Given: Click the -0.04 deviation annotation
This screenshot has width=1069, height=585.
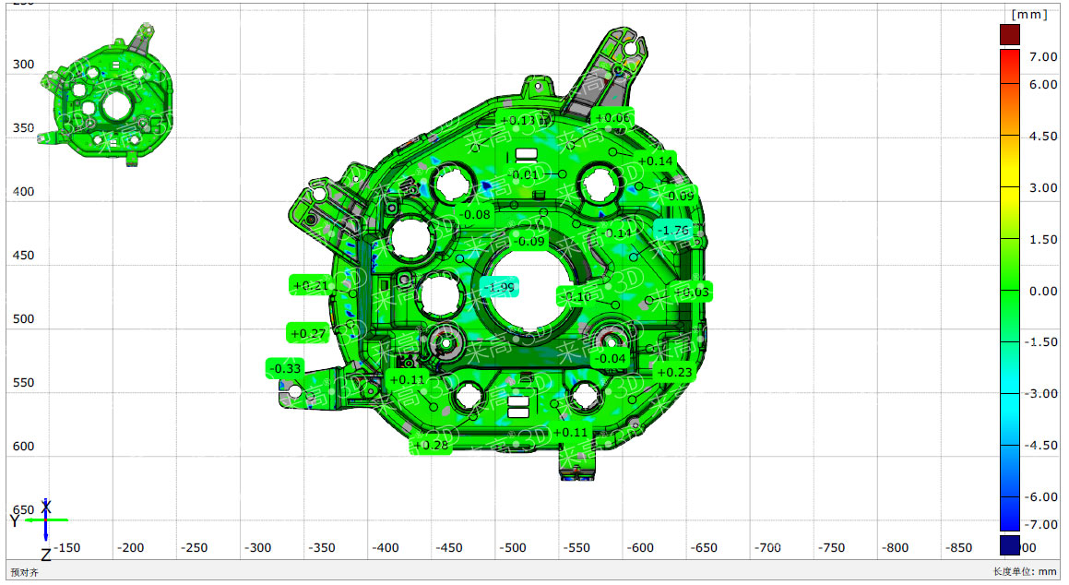Looking at the screenshot, I should pos(610,359).
